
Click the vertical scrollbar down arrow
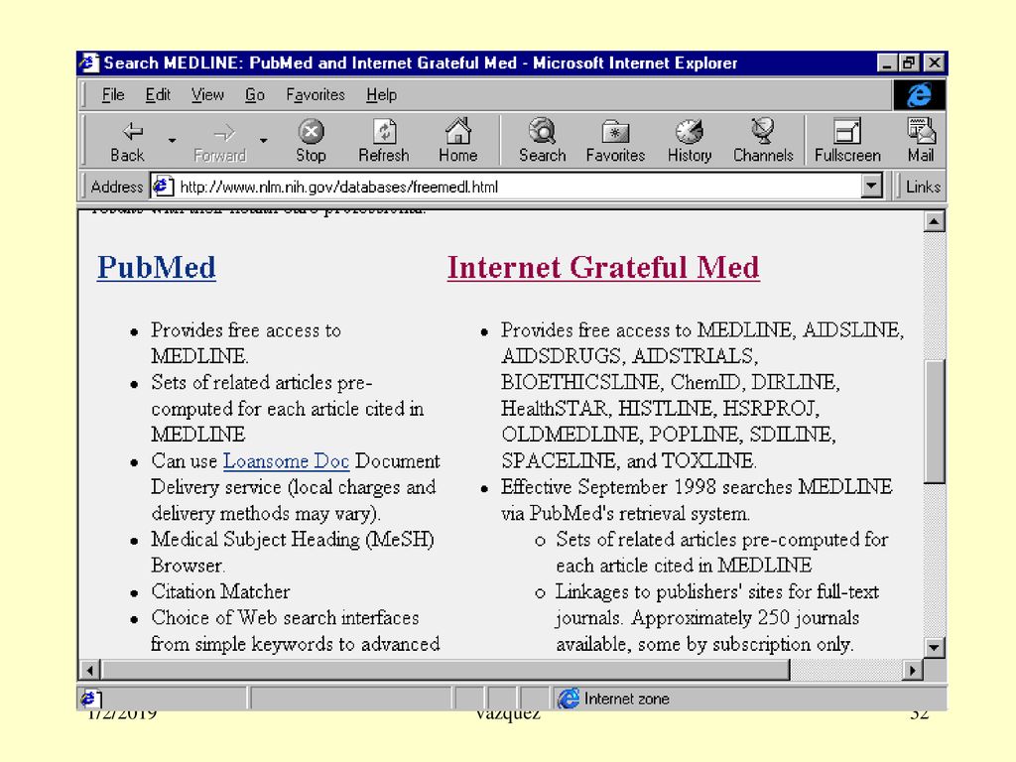934,647
